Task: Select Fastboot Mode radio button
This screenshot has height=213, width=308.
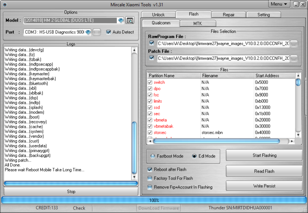Action: [153, 156]
